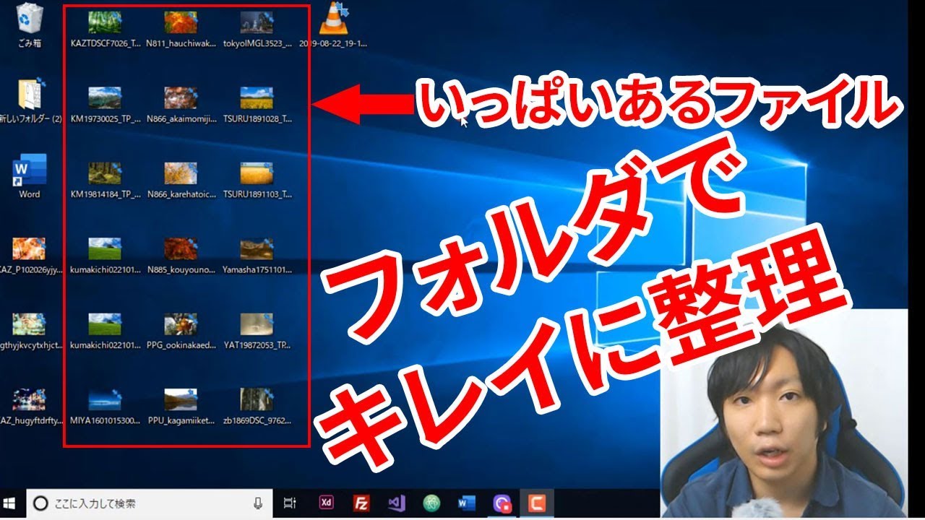
Task: Select image file TSURU1891028_T...
Action: click(257, 105)
